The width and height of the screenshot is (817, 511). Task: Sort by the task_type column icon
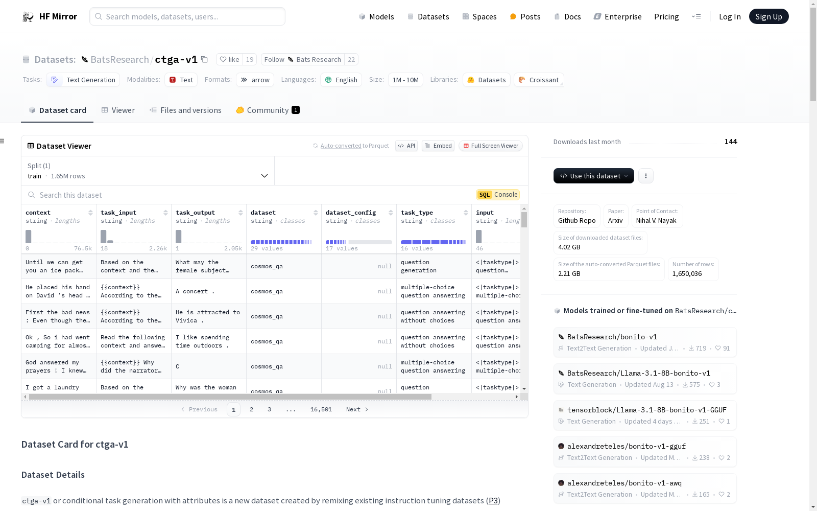466,213
